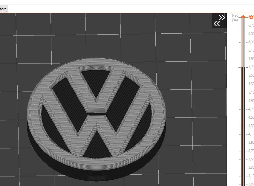
Task: Add a color change with the orange plus icon
Action: [251, 17]
